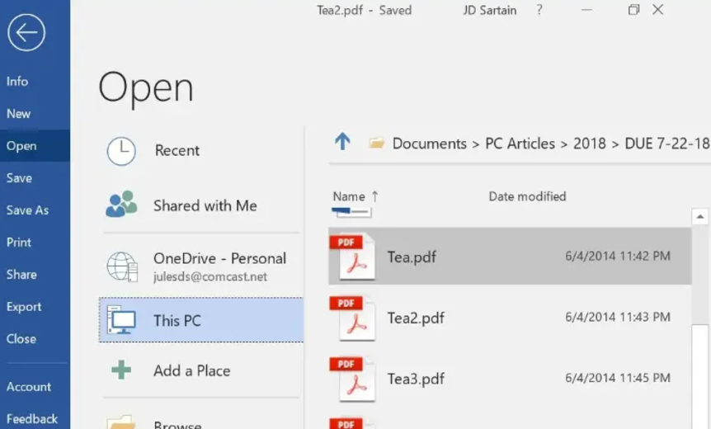
Task: Click julesds@comcast.net account text
Action: click(210, 276)
